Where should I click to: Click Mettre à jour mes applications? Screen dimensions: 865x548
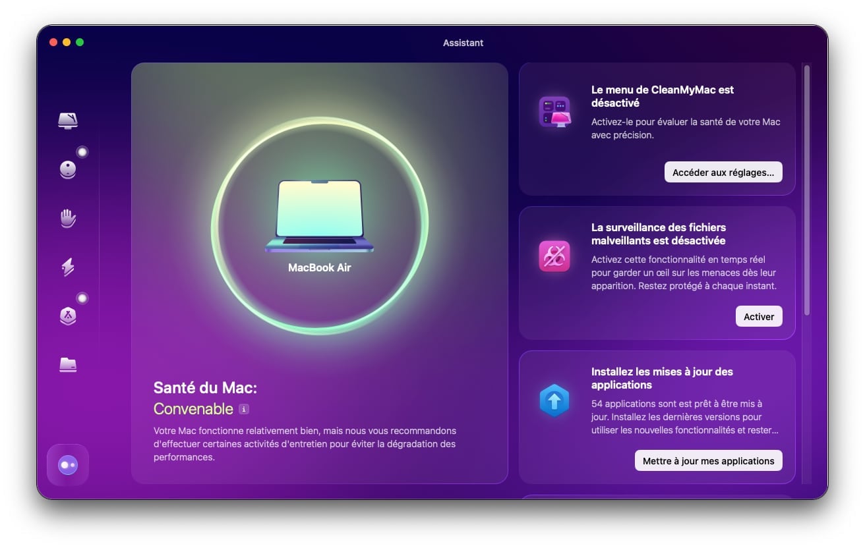point(709,460)
